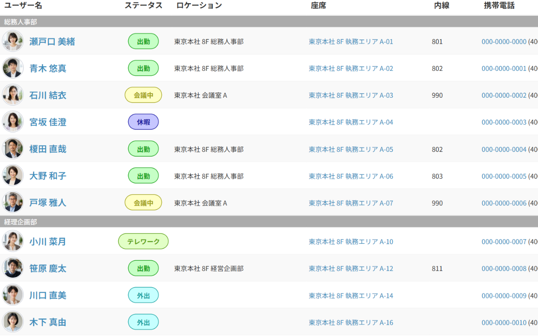The width and height of the screenshot is (538, 336).
Task: Open seat link 執務エリア A-03
Action: pos(351,95)
